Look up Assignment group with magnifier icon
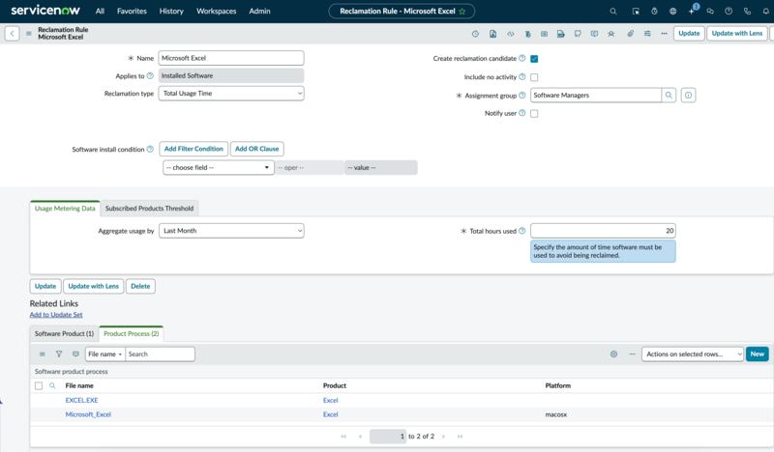The height and width of the screenshot is (452, 774). point(669,95)
